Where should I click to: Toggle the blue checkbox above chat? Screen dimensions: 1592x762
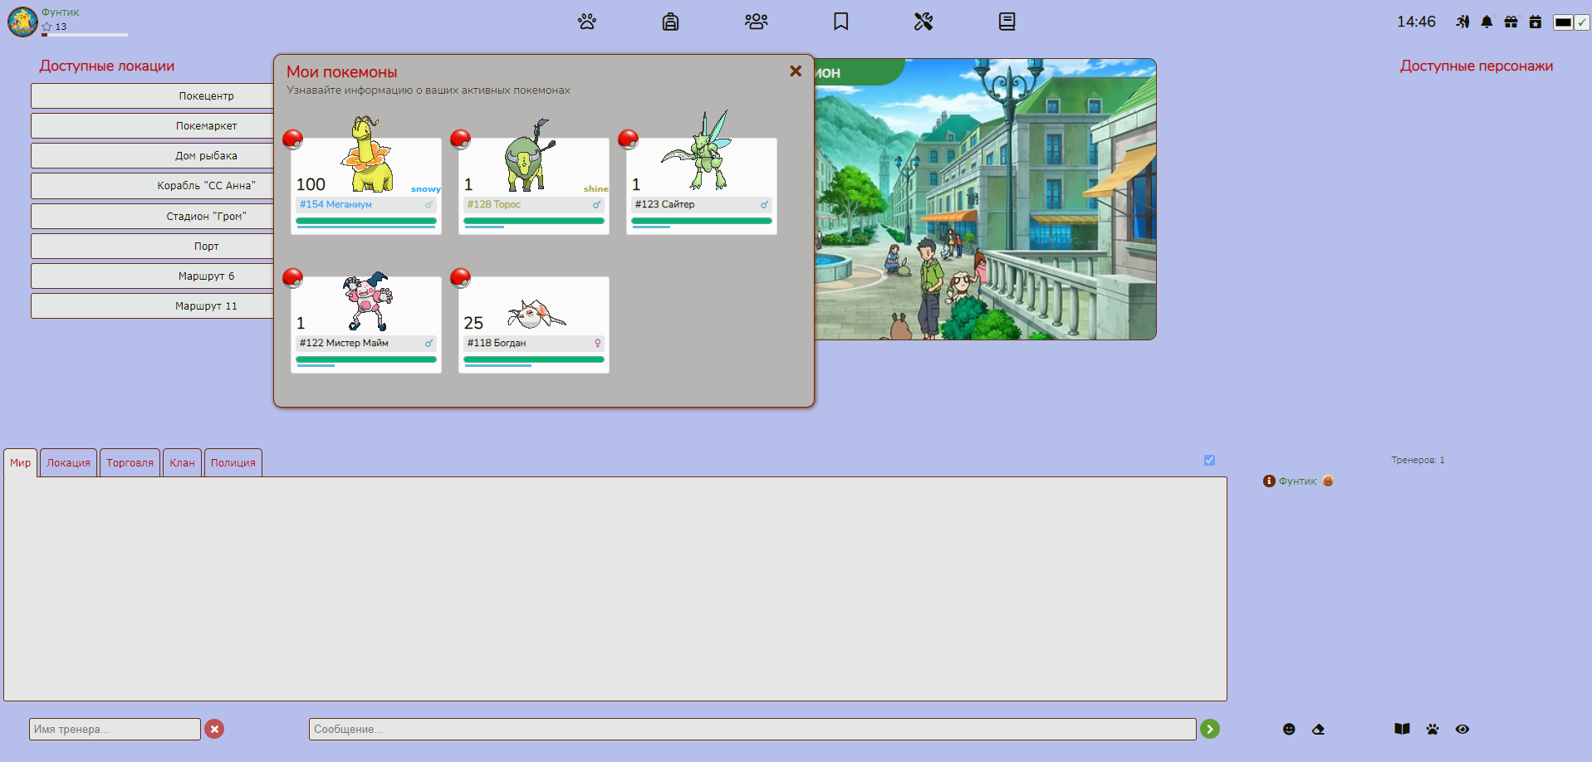pyautogui.click(x=1209, y=460)
